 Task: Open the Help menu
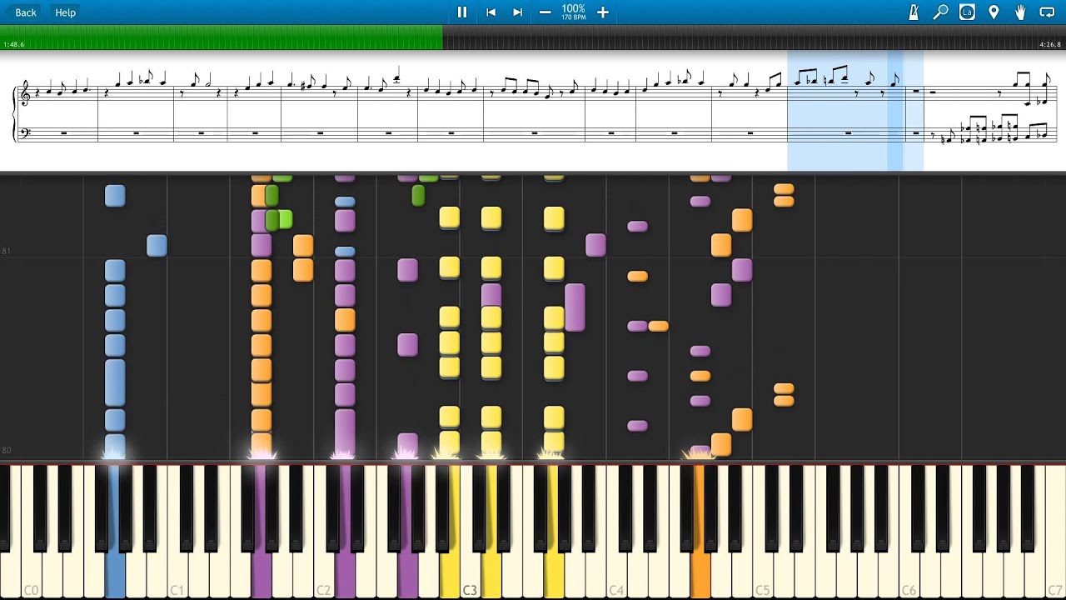(65, 12)
